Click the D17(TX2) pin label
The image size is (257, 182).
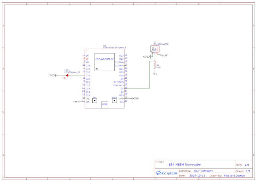point(118,82)
